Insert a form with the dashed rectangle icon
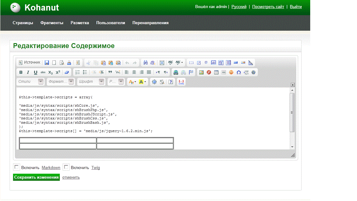The width and height of the screenshot is (357, 201). coord(191,63)
